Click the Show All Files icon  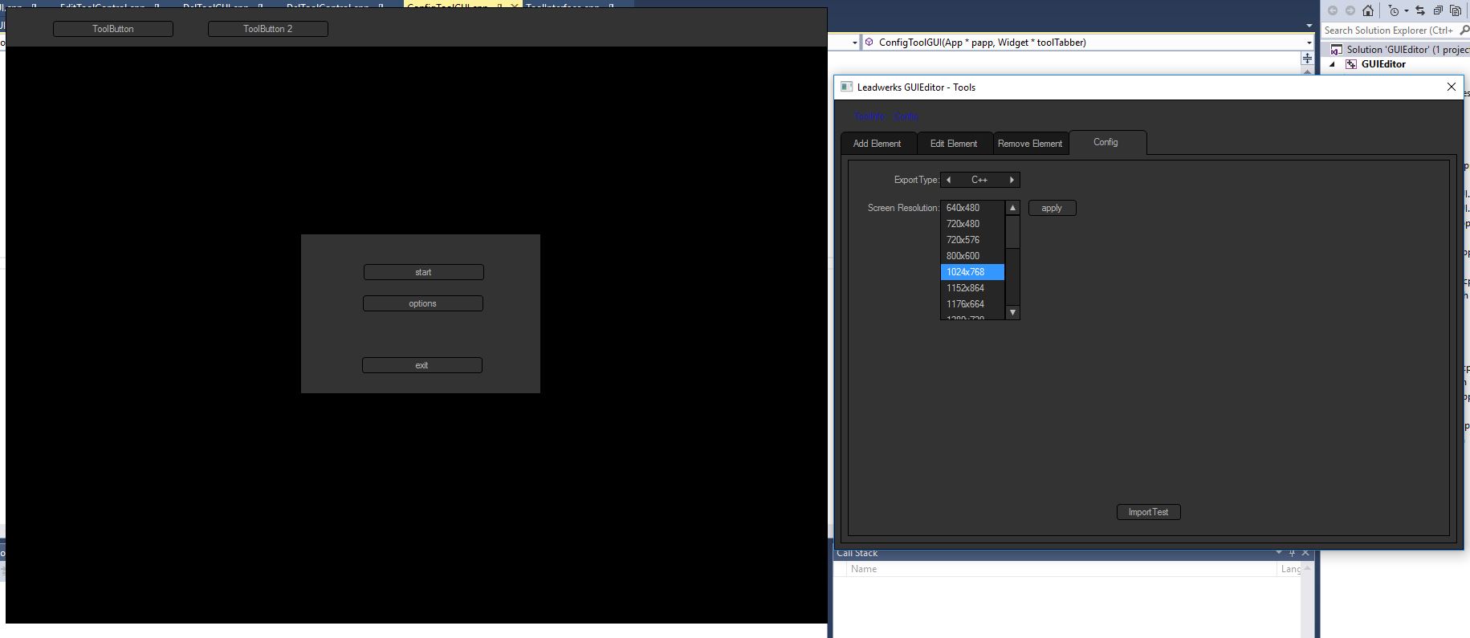(x=1456, y=10)
